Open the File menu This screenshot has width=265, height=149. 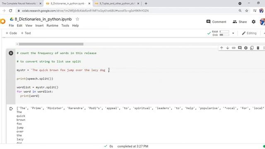11,26
